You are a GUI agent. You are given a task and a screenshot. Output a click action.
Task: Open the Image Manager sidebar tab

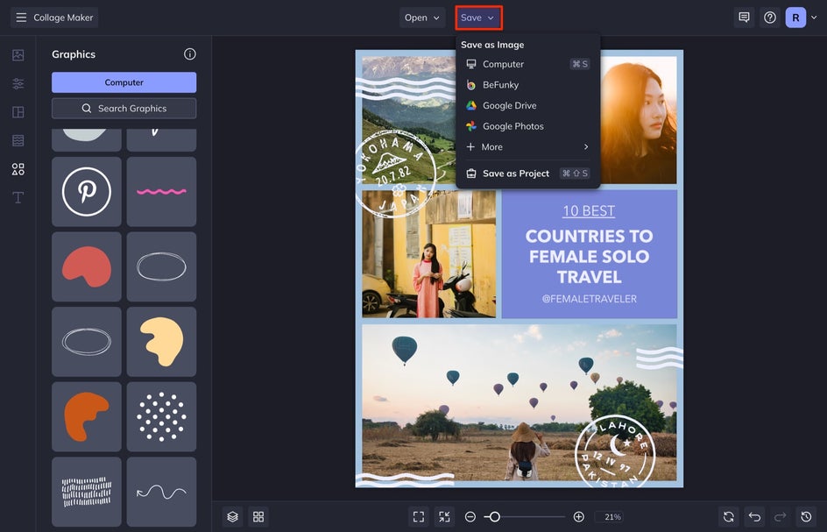click(x=18, y=55)
